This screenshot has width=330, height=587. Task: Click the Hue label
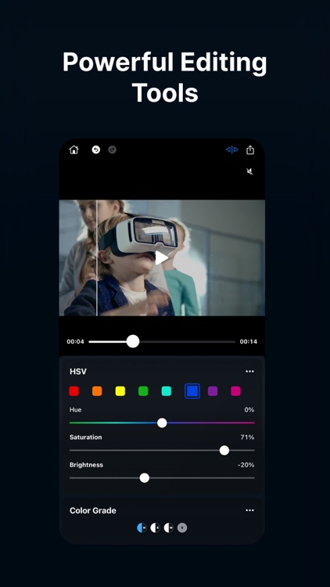point(76,410)
